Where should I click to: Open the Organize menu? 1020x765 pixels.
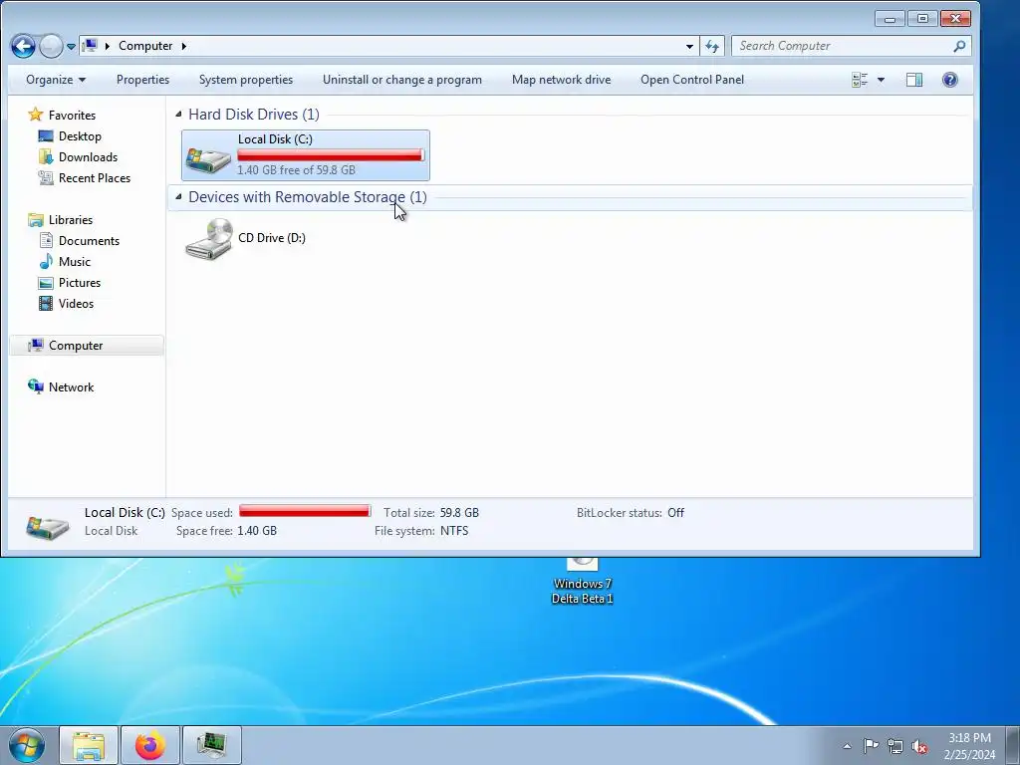click(x=56, y=80)
